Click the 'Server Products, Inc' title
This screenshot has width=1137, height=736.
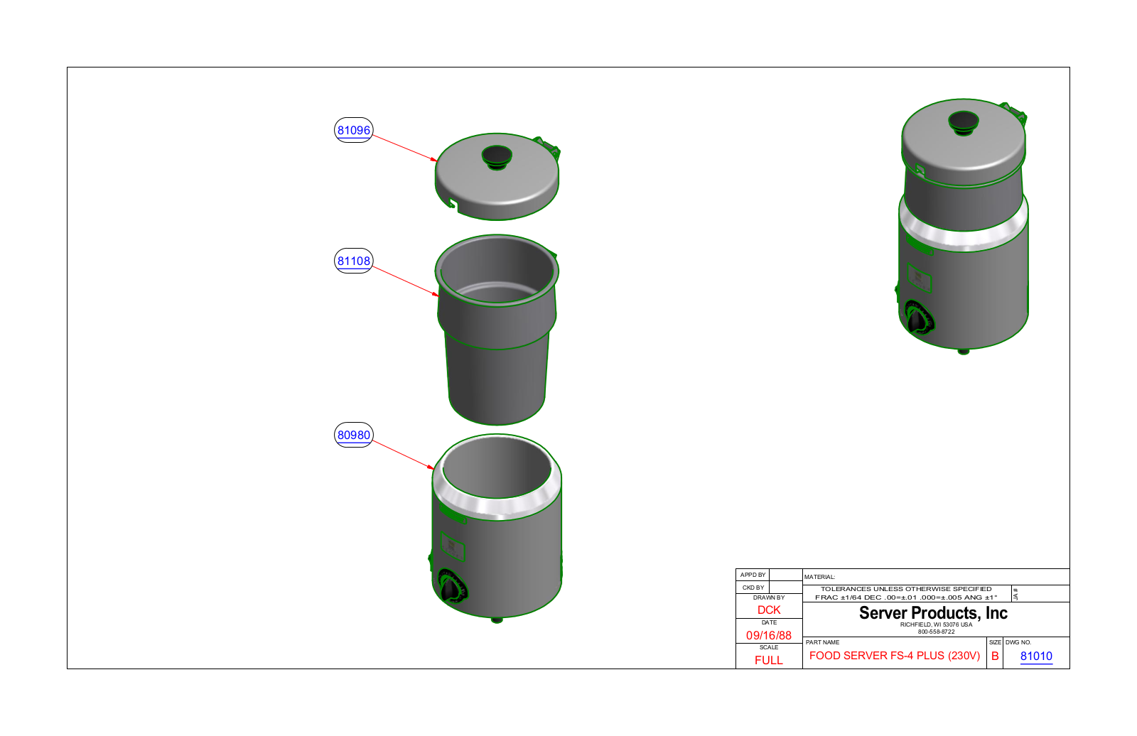click(x=933, y=613)
